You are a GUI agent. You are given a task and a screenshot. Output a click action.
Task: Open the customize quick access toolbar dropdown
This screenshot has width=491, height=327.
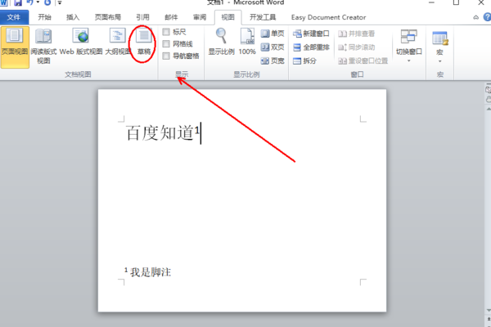[60, 2]
